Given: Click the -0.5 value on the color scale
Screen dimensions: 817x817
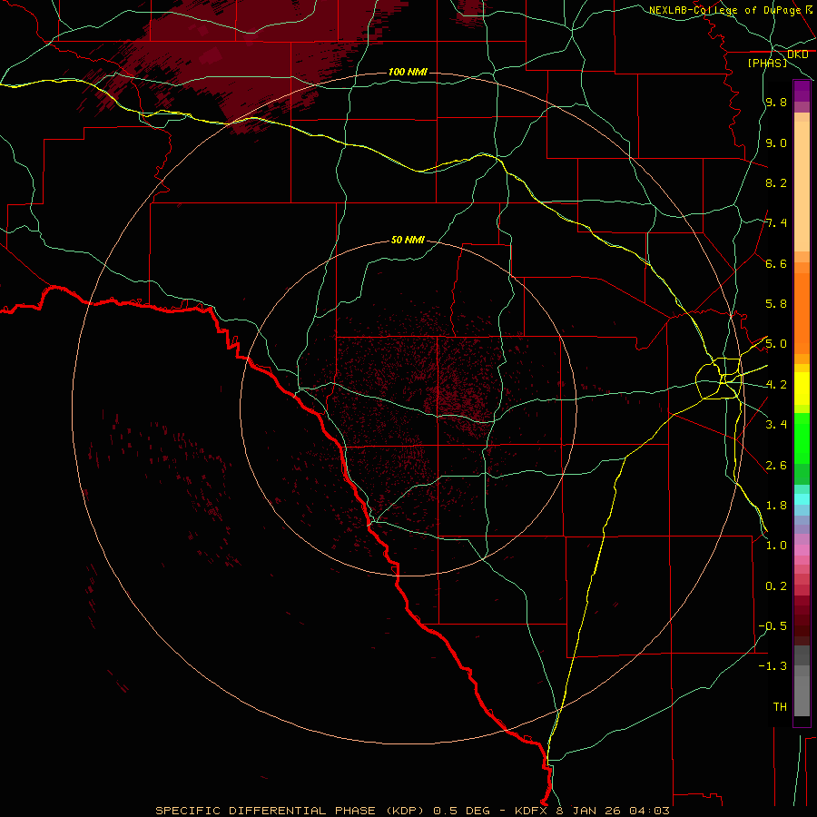Looking at the screenshot, I should [773, 626].
